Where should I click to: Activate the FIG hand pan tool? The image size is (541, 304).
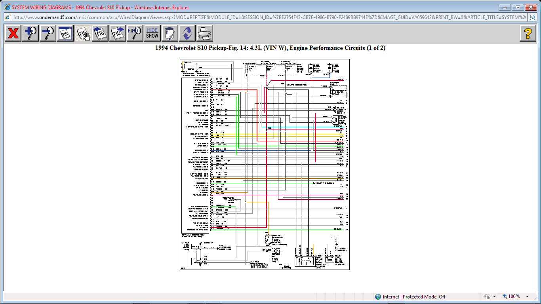(x=83, y=33)
